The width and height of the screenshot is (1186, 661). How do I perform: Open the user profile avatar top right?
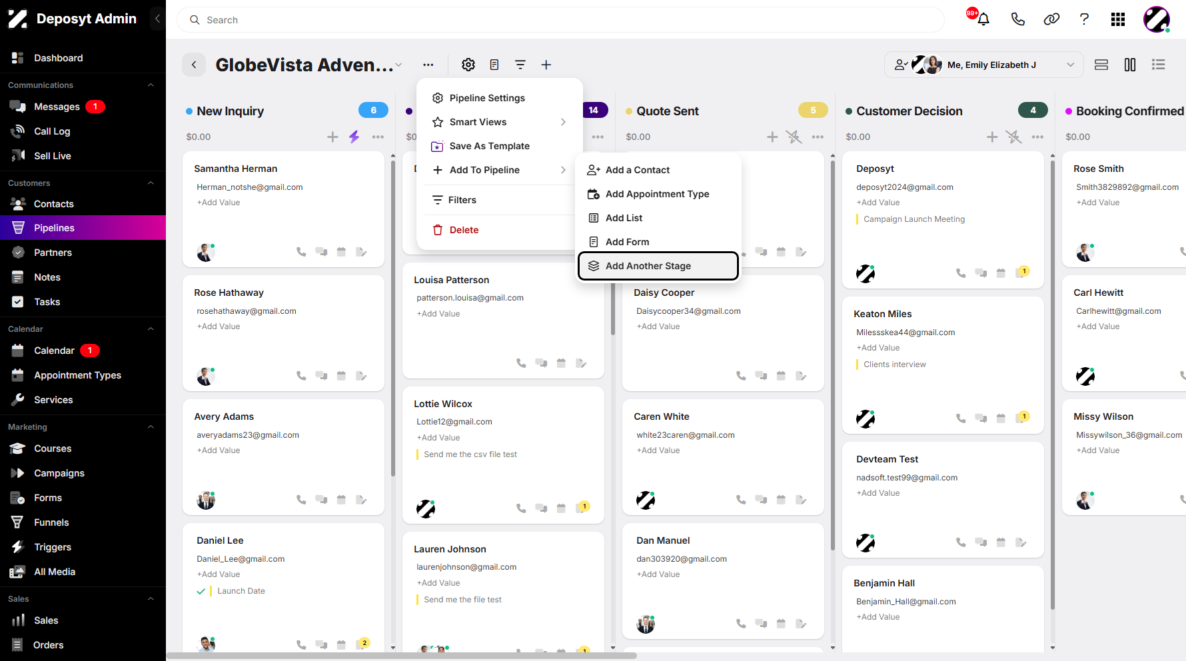click(1157, 19)
